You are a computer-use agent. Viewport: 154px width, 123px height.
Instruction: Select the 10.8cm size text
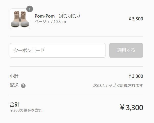click(x=60, y=22)
